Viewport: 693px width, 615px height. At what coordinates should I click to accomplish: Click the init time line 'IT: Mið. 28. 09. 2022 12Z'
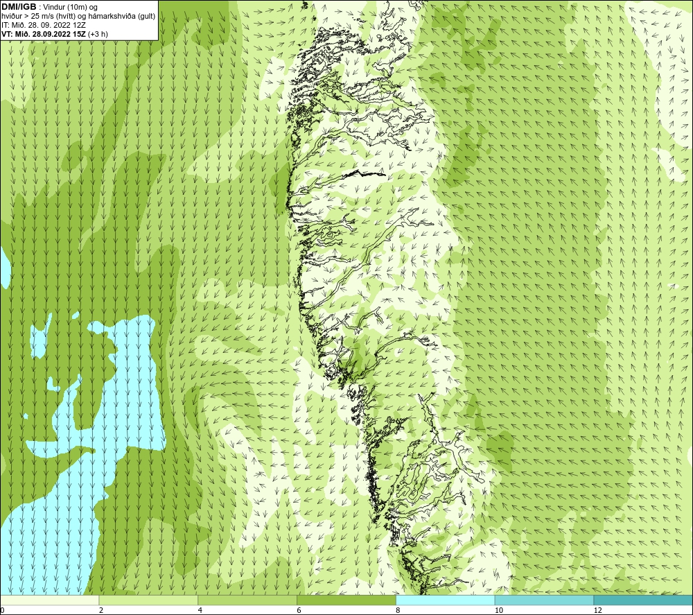pyautogui.click(x=43, y=25)
